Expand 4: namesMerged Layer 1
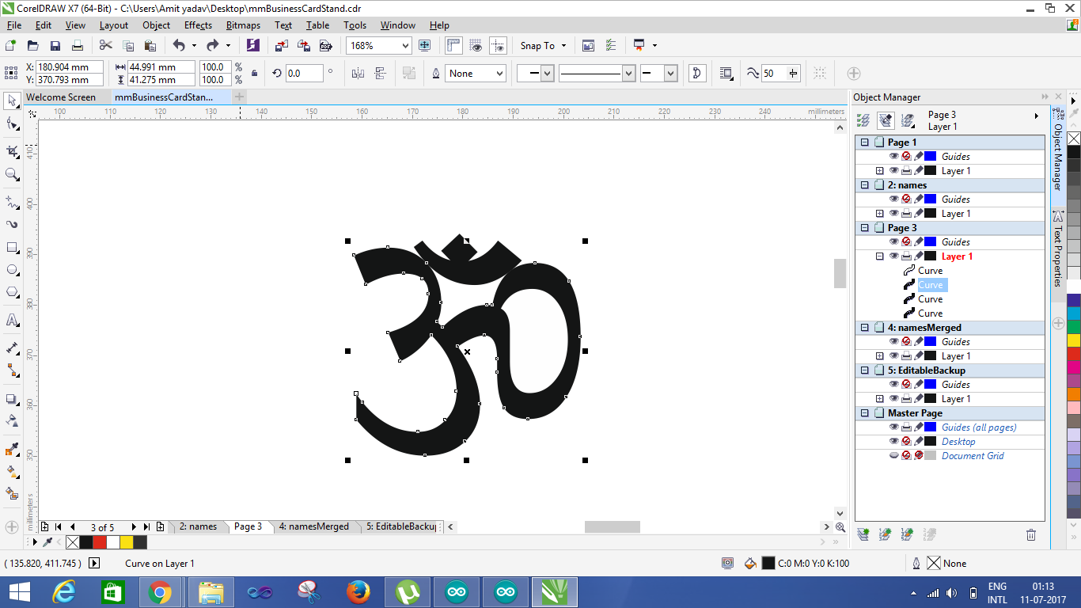The width and height of the screenshot is (1081, 608). coord(879,356)
